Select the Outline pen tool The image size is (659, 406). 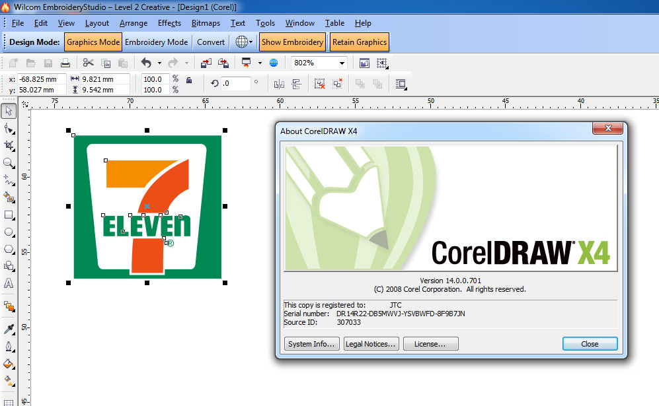(x=9, y=347)
